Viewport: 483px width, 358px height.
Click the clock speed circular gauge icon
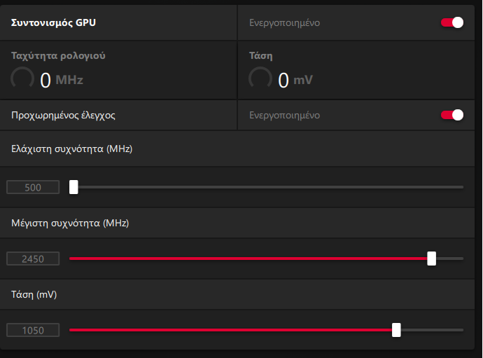[22, 78]
